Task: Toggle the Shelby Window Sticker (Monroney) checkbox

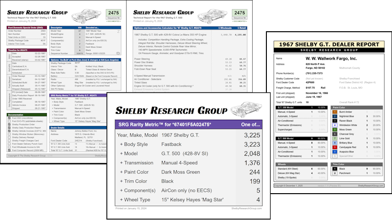Action: pos(9,134)
